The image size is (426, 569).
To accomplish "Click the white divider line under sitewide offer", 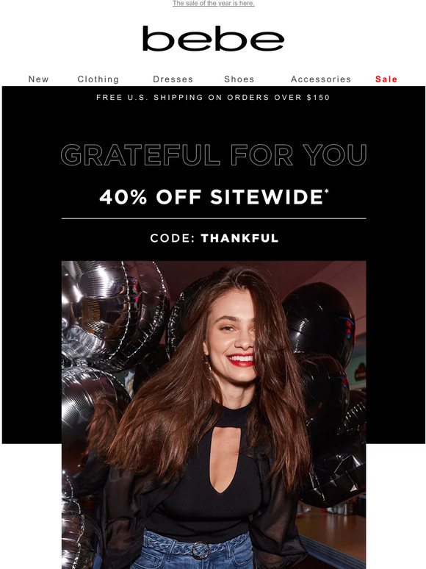I will [214, 218].
